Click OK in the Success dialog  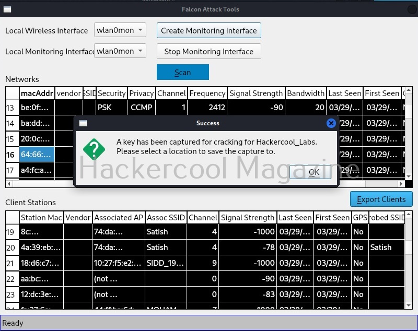(310, 172)
